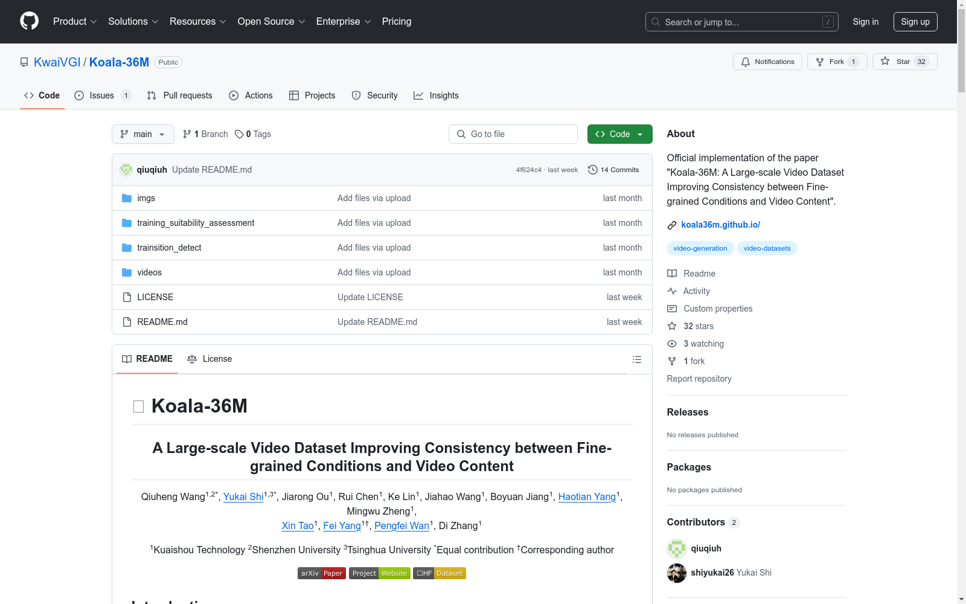Open Yukai Shi author link
The height and width of the screenshot is (604, 966).
(x=243, y=496)
